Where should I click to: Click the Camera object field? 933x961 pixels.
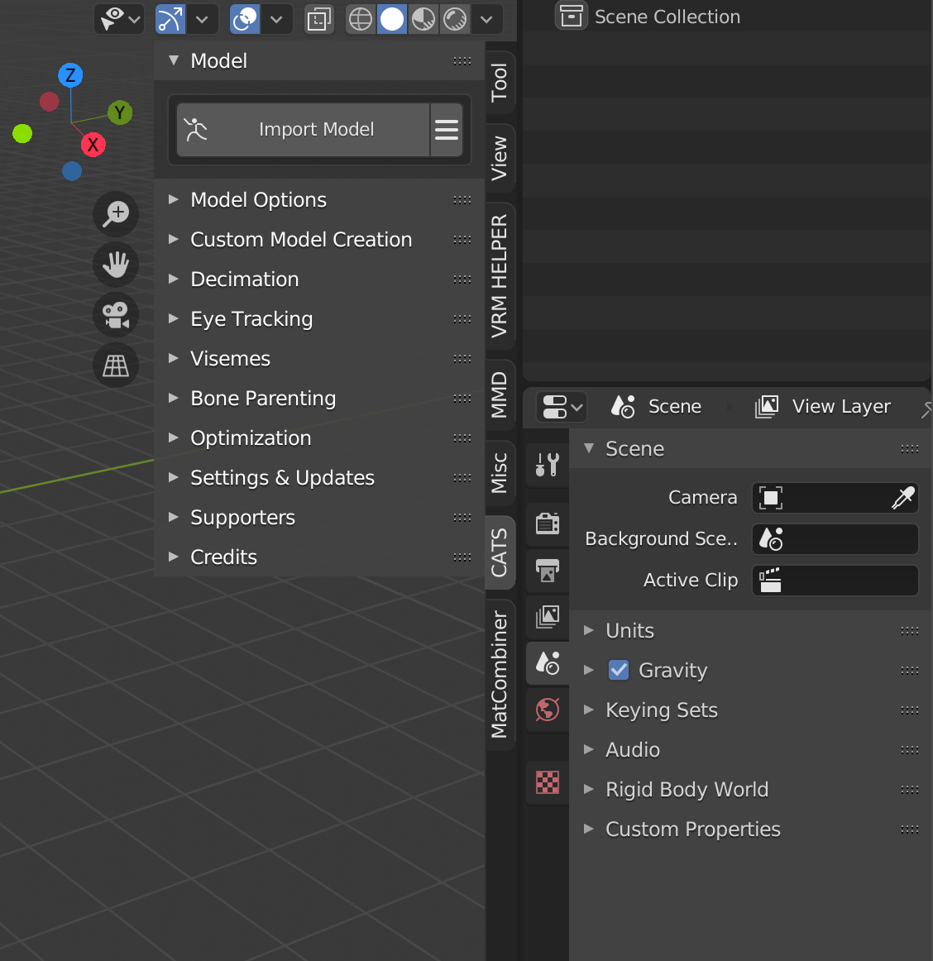click(x=835, y=498)
